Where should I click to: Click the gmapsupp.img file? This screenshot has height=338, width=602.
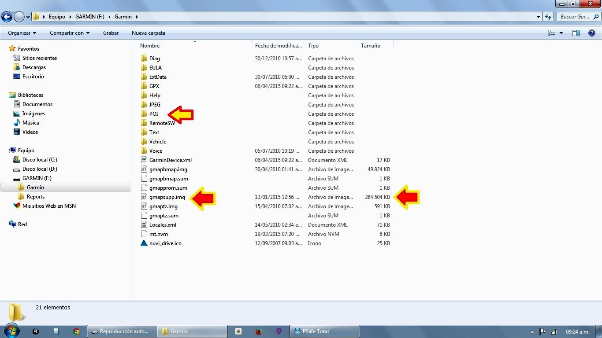pyautogui.click(x=167, y=197)
